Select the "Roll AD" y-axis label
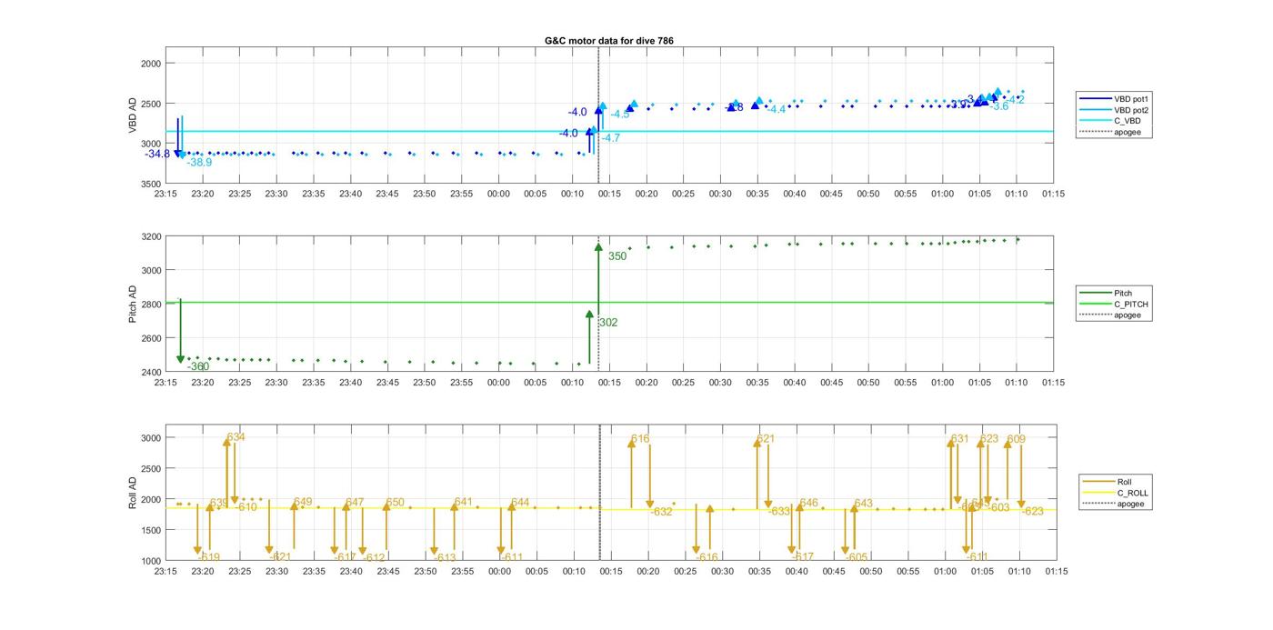The height and width of the screenshot is (630, 1273). 133,492
